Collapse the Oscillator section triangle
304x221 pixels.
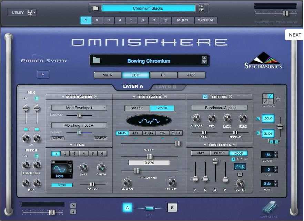(134, 97)
